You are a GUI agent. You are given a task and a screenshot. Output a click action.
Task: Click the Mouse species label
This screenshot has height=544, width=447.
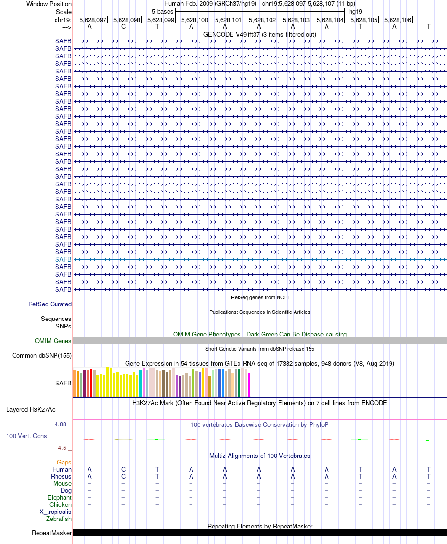click(x=62, y=484)
